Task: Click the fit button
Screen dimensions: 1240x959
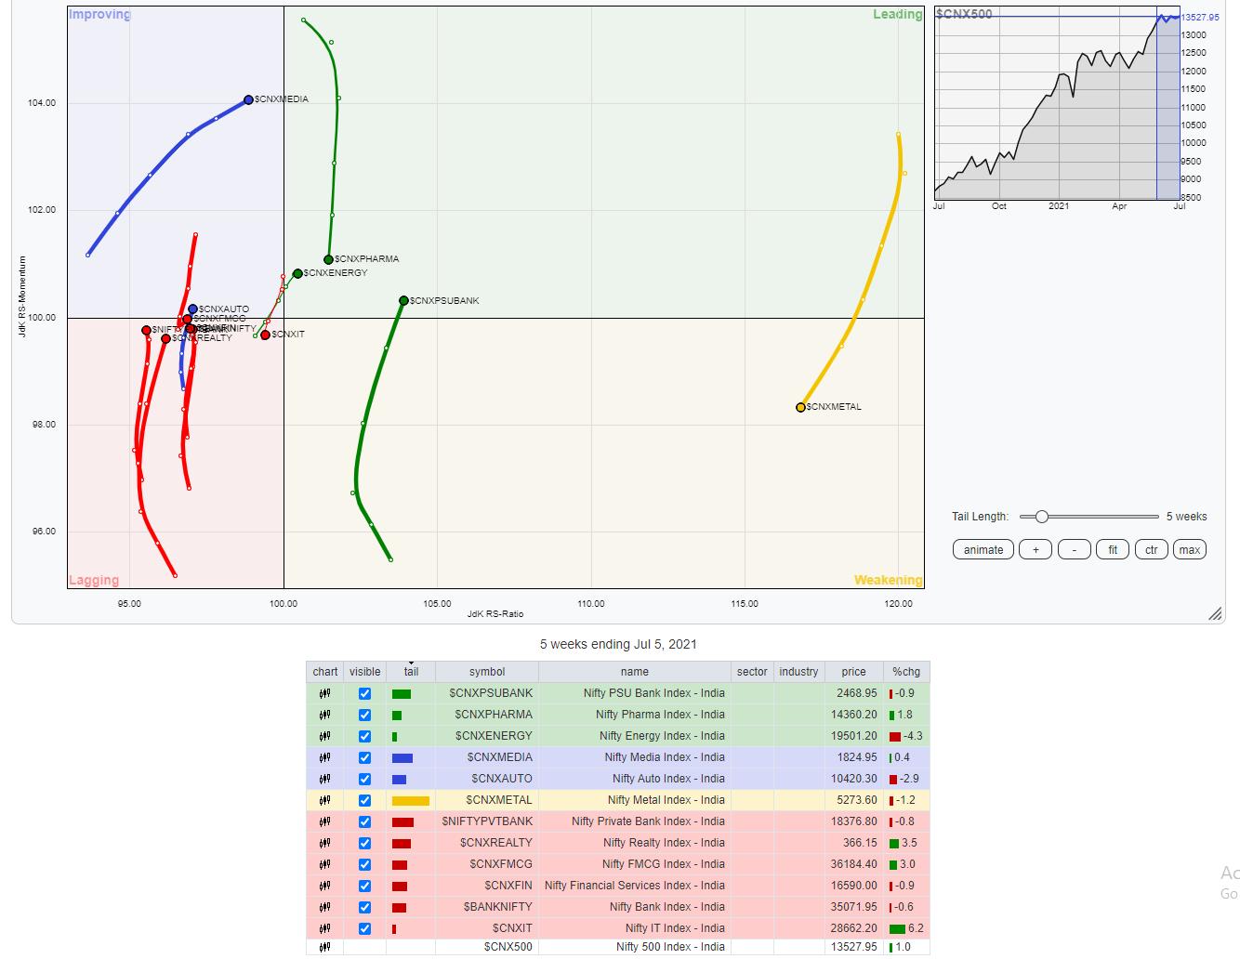Action: [1113, 549]
